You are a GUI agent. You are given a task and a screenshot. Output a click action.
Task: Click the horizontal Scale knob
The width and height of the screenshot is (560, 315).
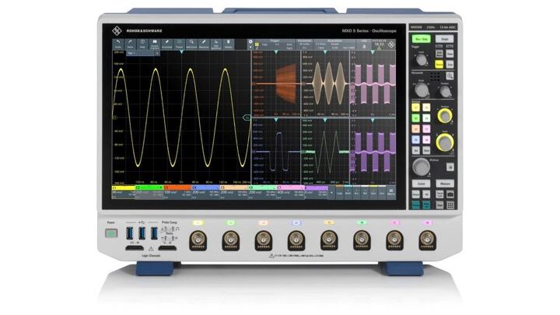pos(422,89)
